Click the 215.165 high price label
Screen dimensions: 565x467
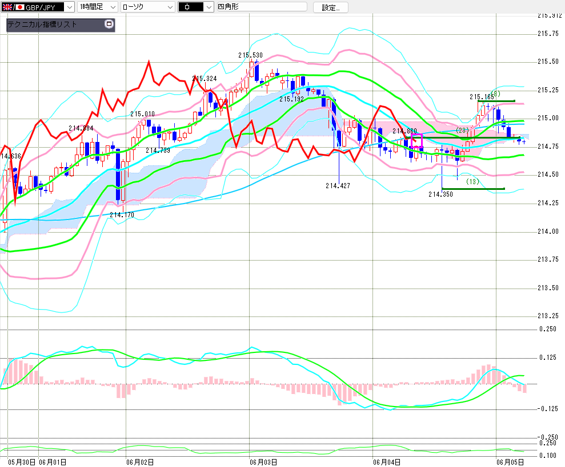point(482,97)
